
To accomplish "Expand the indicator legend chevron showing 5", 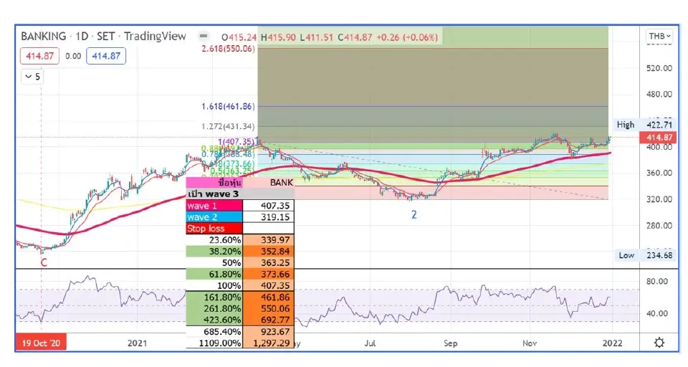I will (32, 77).
